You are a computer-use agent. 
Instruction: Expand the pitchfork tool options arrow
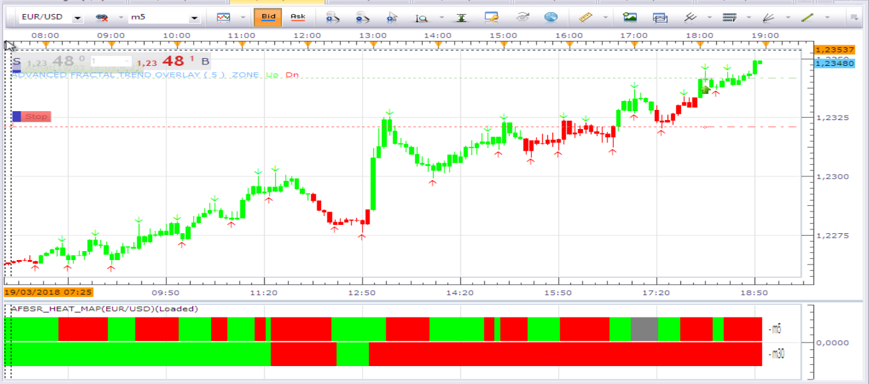(x=709, y=18)
